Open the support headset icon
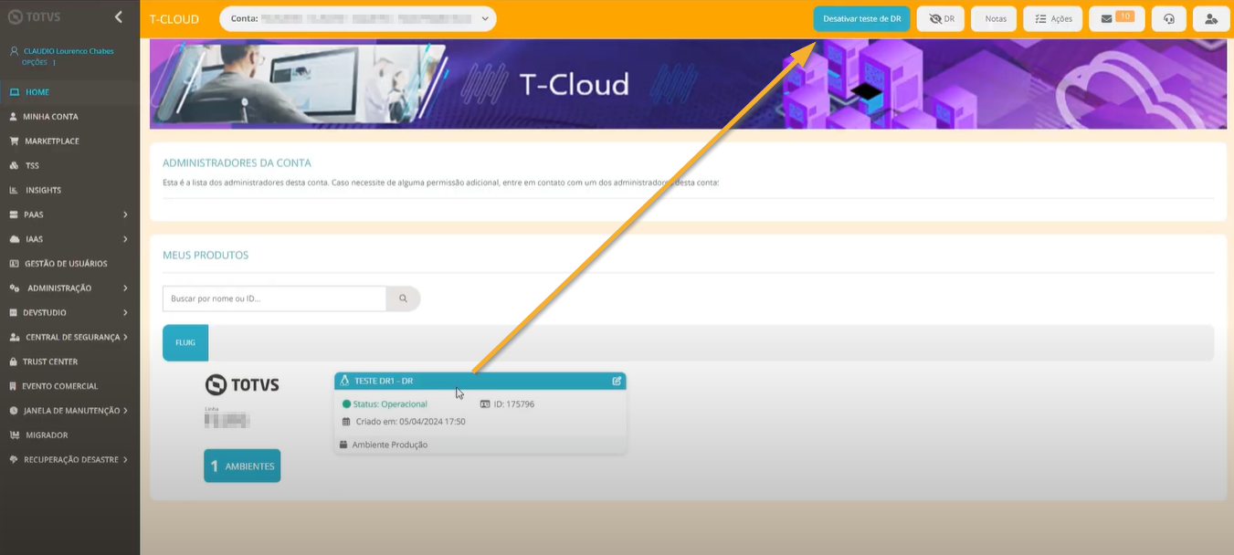Viewport: 1234px width, 555px height. (1168, 18)
